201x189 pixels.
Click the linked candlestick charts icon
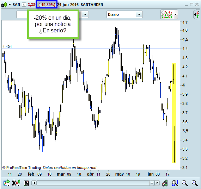(16, 183)
